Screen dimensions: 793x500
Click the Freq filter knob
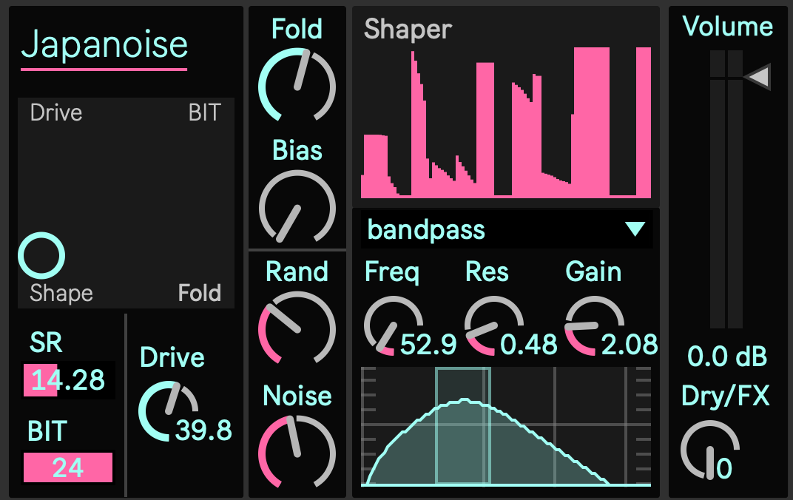391,326
